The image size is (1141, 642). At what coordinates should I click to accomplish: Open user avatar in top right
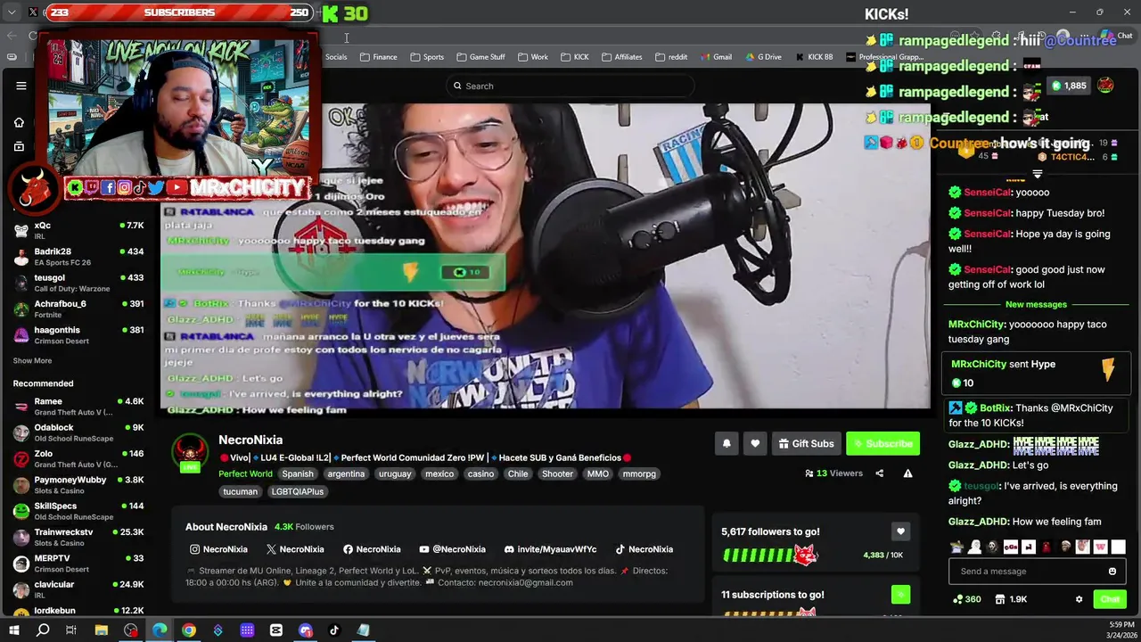point(1105,86)
